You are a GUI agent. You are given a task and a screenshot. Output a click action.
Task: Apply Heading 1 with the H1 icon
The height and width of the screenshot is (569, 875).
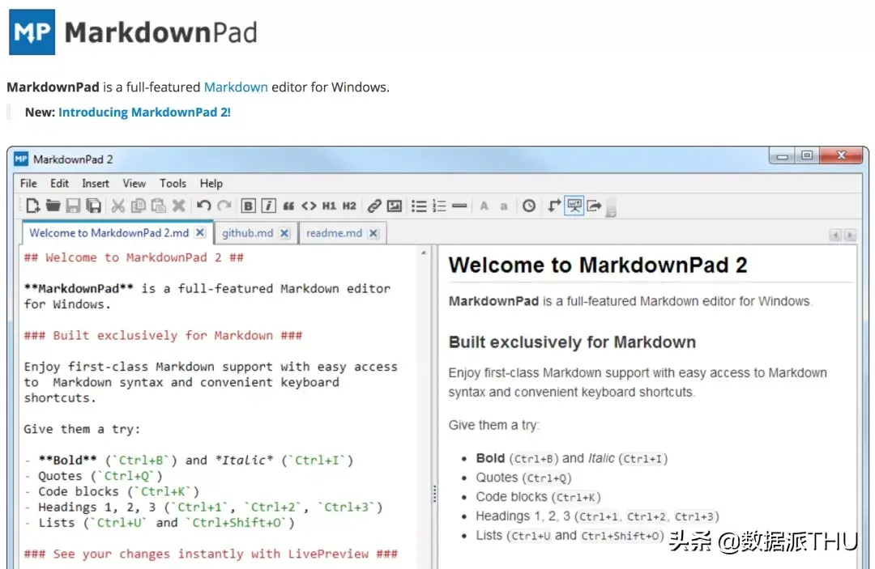pos(329,206)
